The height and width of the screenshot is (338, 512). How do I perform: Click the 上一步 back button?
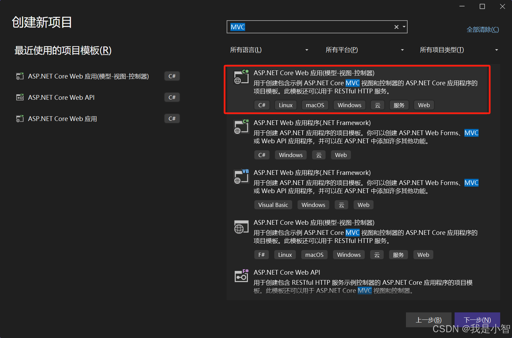[429, 320]
